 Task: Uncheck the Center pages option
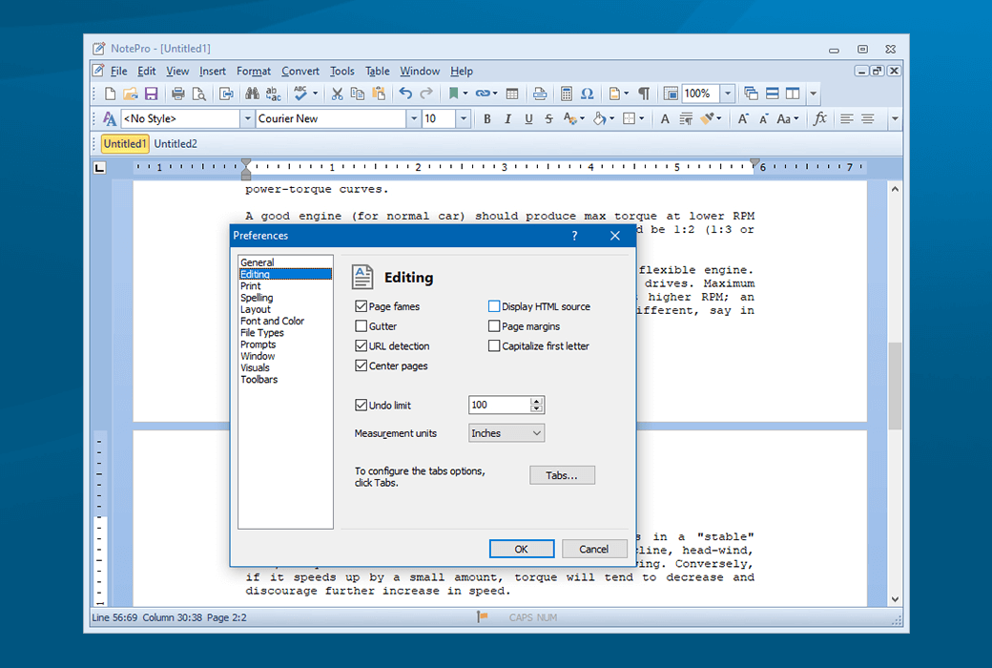tap(362, 365)
